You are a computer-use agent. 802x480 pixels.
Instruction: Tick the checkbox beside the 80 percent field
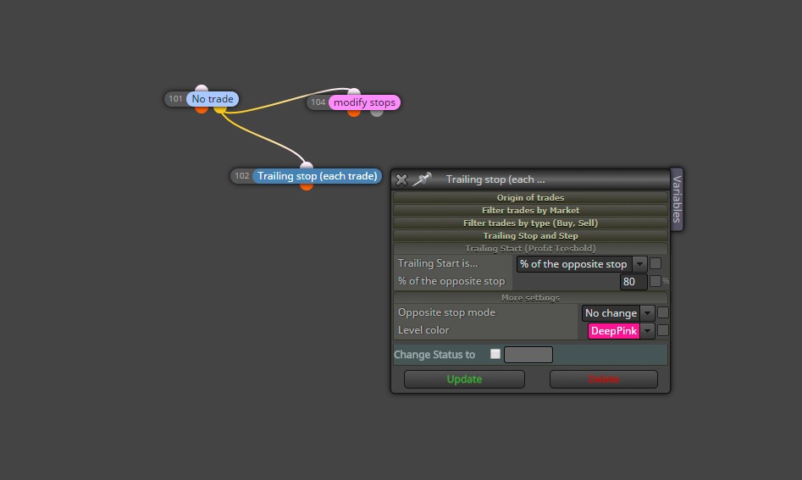(655, 281)
